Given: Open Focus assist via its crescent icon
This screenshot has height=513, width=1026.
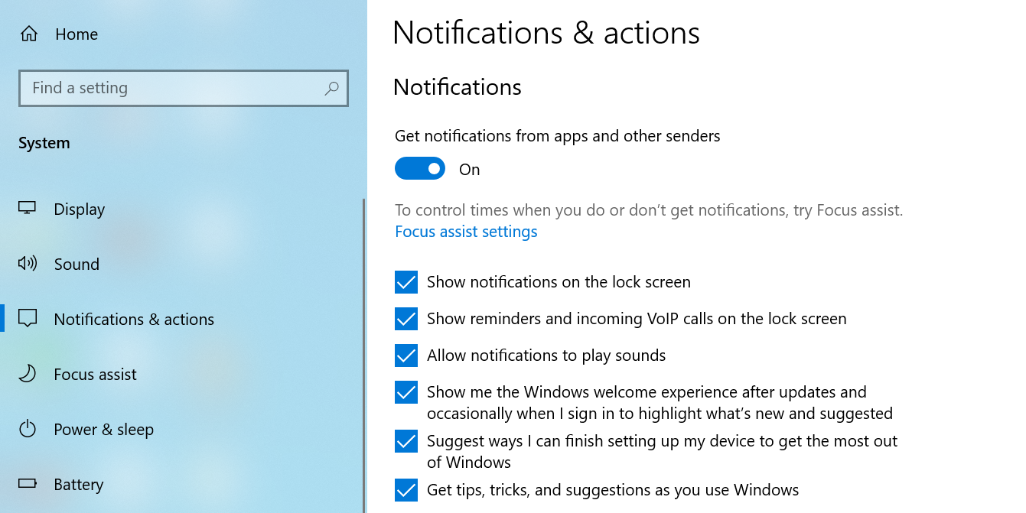Looking at the screenshot, I should pos(27,374).
